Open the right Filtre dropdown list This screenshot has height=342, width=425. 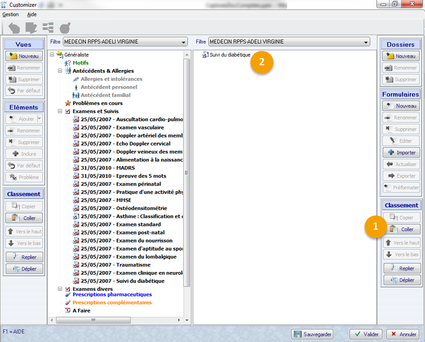click(x=366, y=42)
